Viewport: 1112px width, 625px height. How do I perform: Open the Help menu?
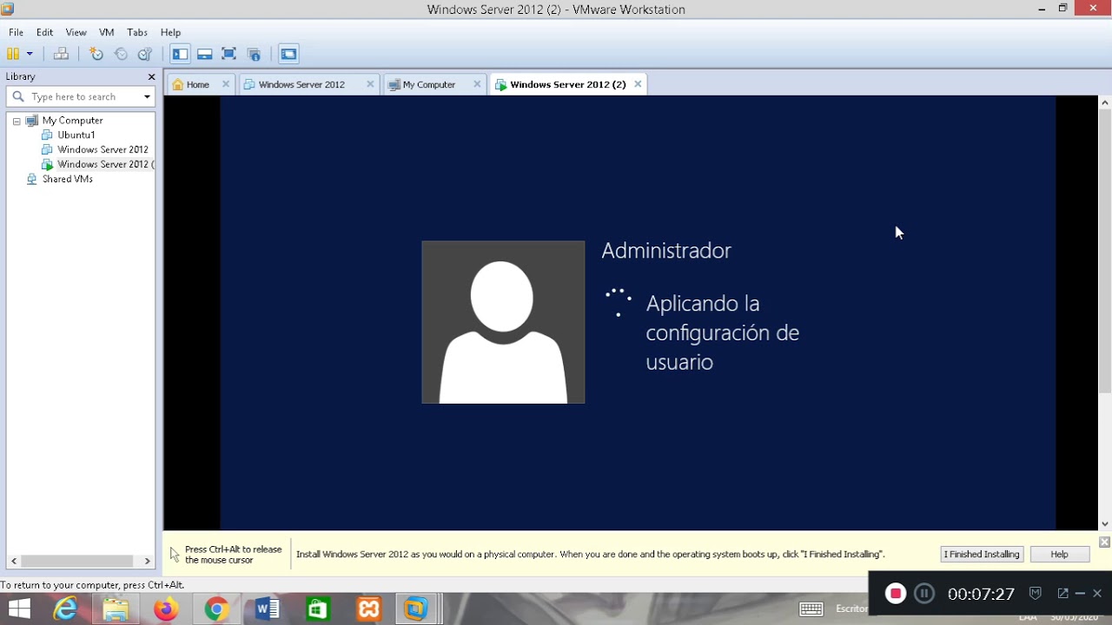point(170,32)
